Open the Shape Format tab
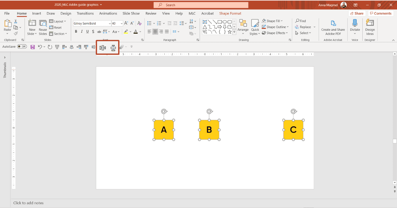The image size is (397, 208). [230, 14]
